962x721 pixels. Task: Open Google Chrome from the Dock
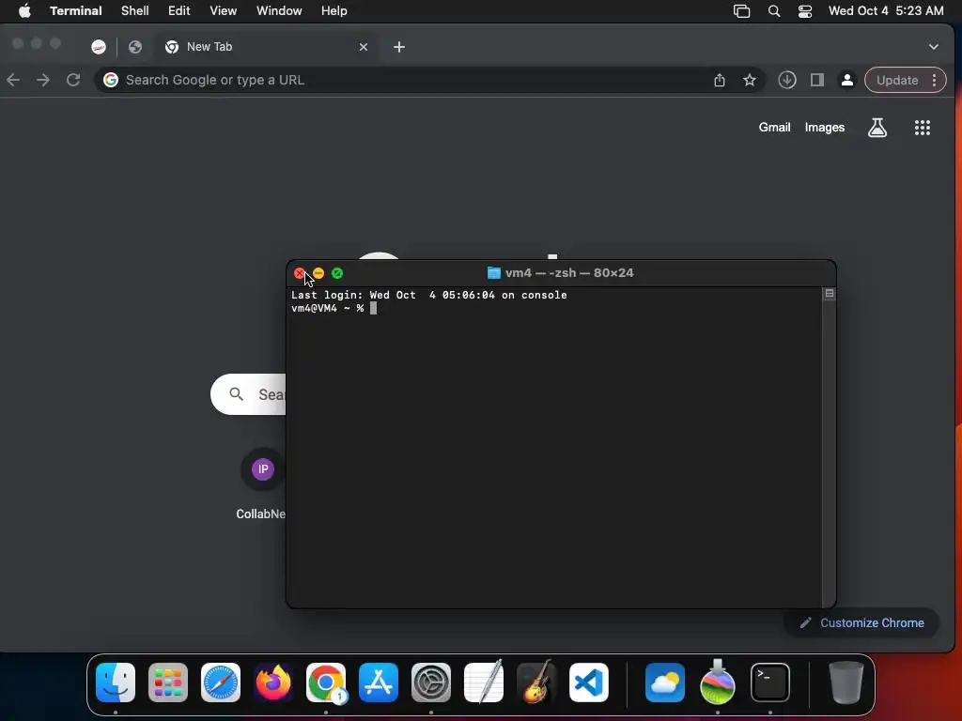326,683
